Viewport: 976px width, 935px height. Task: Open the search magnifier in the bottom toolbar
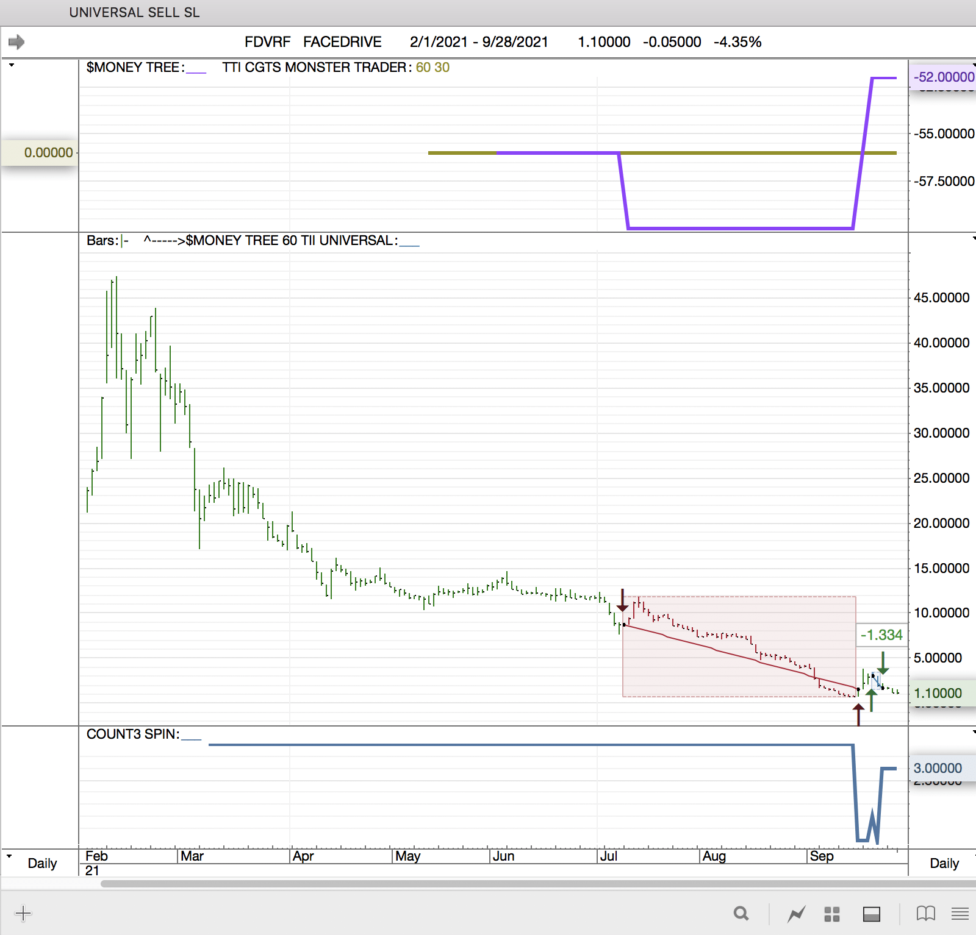point(741,913)
